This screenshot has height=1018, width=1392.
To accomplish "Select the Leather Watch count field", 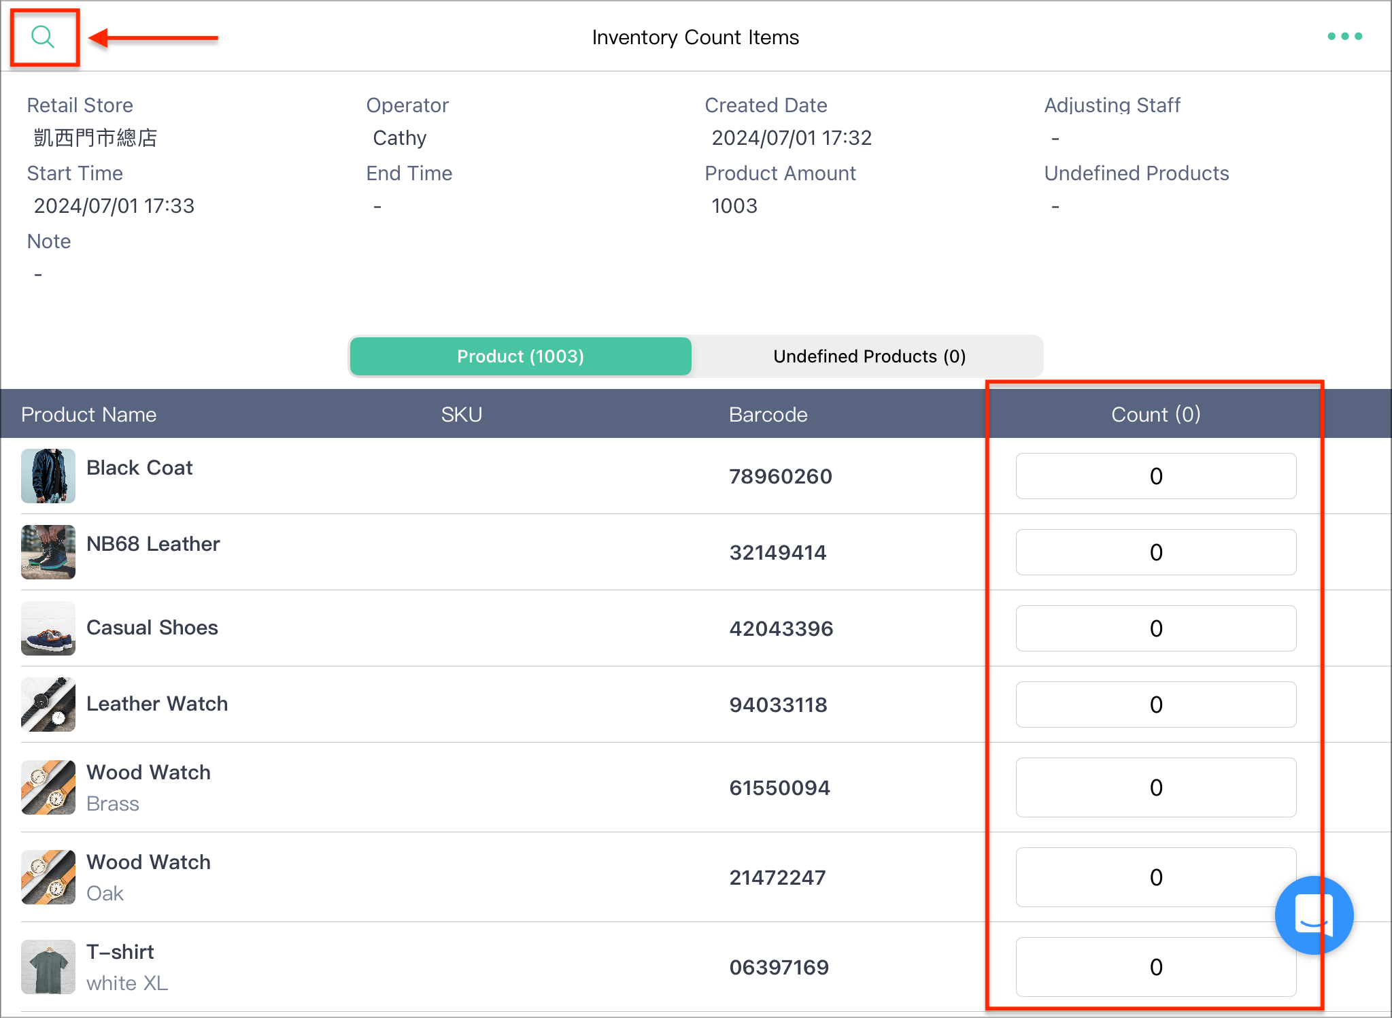I will tap(1156, 705).
